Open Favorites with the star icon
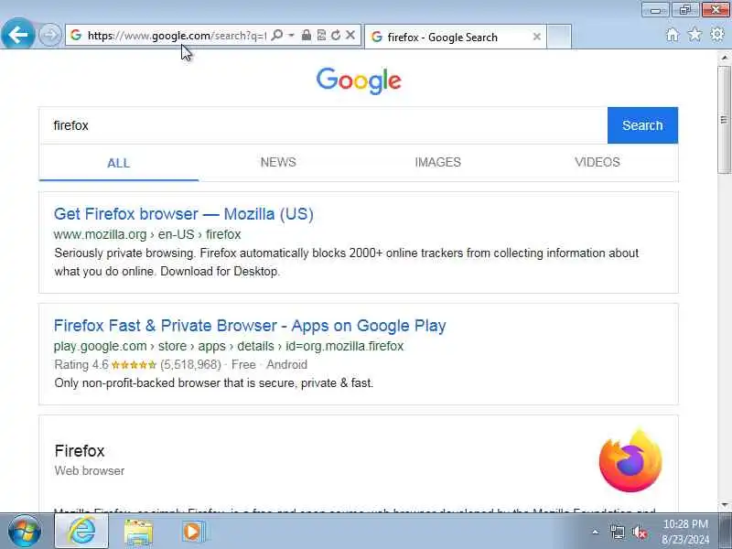This screenshot has height=549, width=732. 694,35
